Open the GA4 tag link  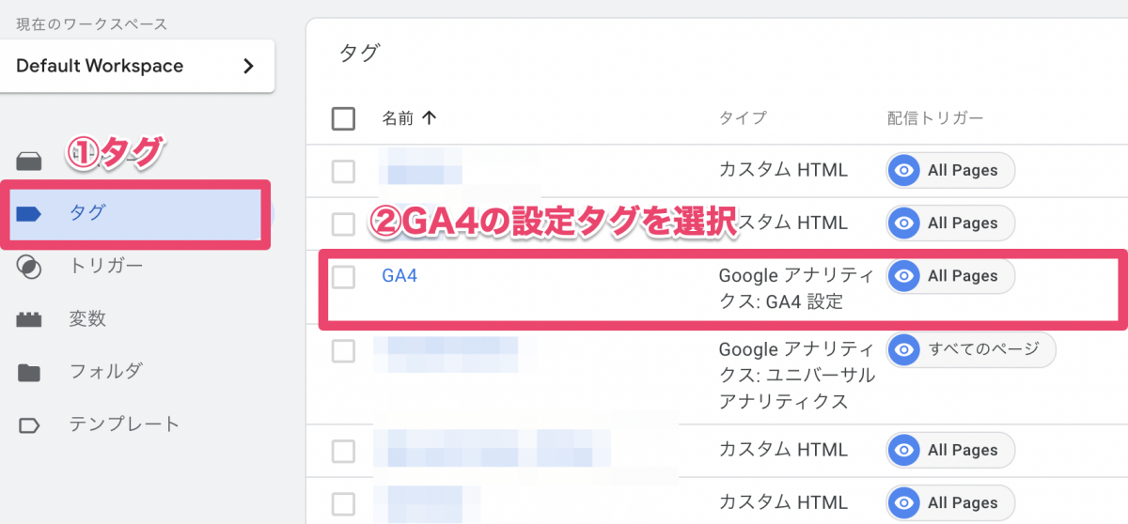click(x=399, y=276)
